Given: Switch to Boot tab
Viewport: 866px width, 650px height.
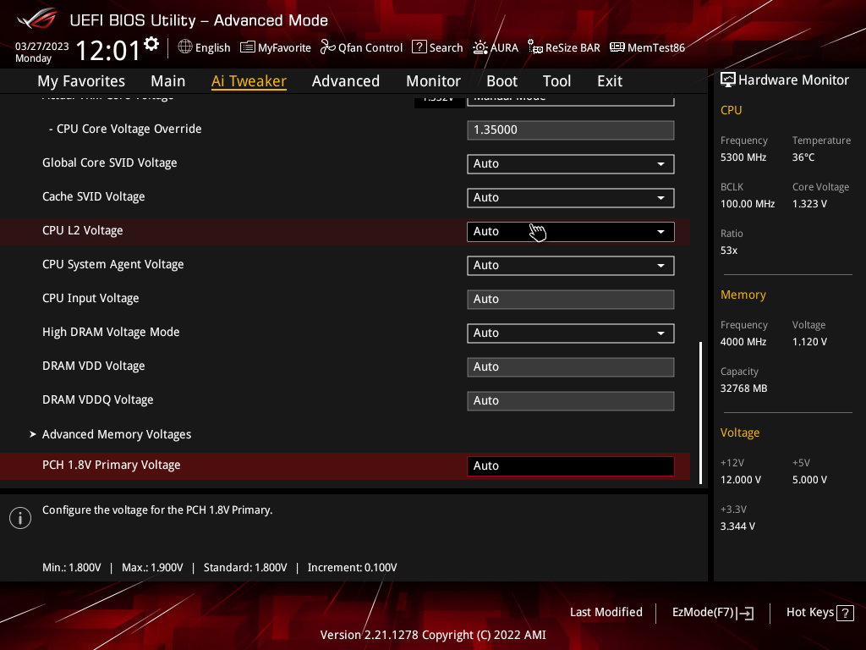Looking at the screenshot, I should (502, 81).
